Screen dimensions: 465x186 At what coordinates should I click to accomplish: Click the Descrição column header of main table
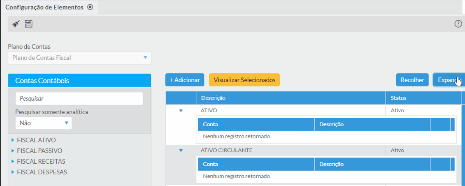point(291,98)
